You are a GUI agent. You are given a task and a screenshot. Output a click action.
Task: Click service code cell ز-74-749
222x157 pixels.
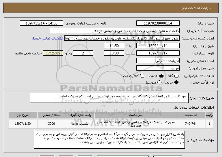(191, 124)
